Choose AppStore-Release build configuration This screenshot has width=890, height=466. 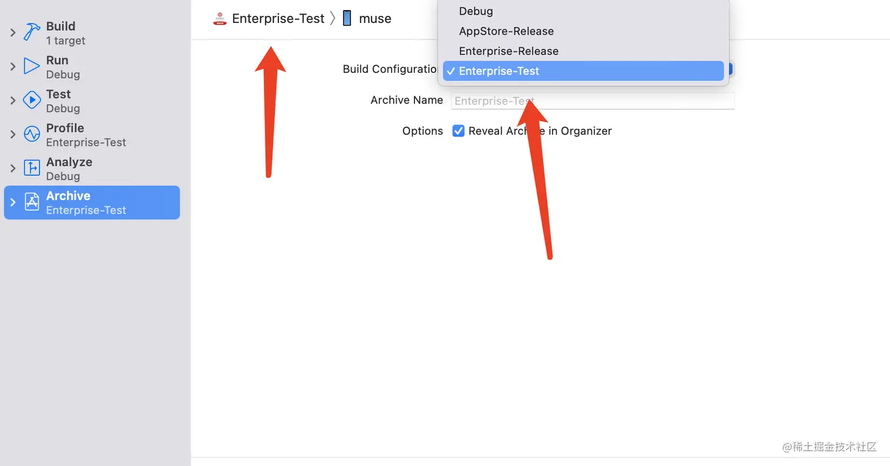point(583,31)
